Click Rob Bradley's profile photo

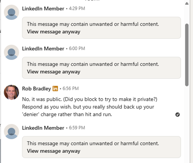coord(11,92)
